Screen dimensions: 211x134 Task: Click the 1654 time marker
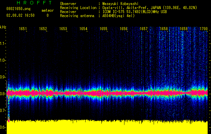coord(83,28)
